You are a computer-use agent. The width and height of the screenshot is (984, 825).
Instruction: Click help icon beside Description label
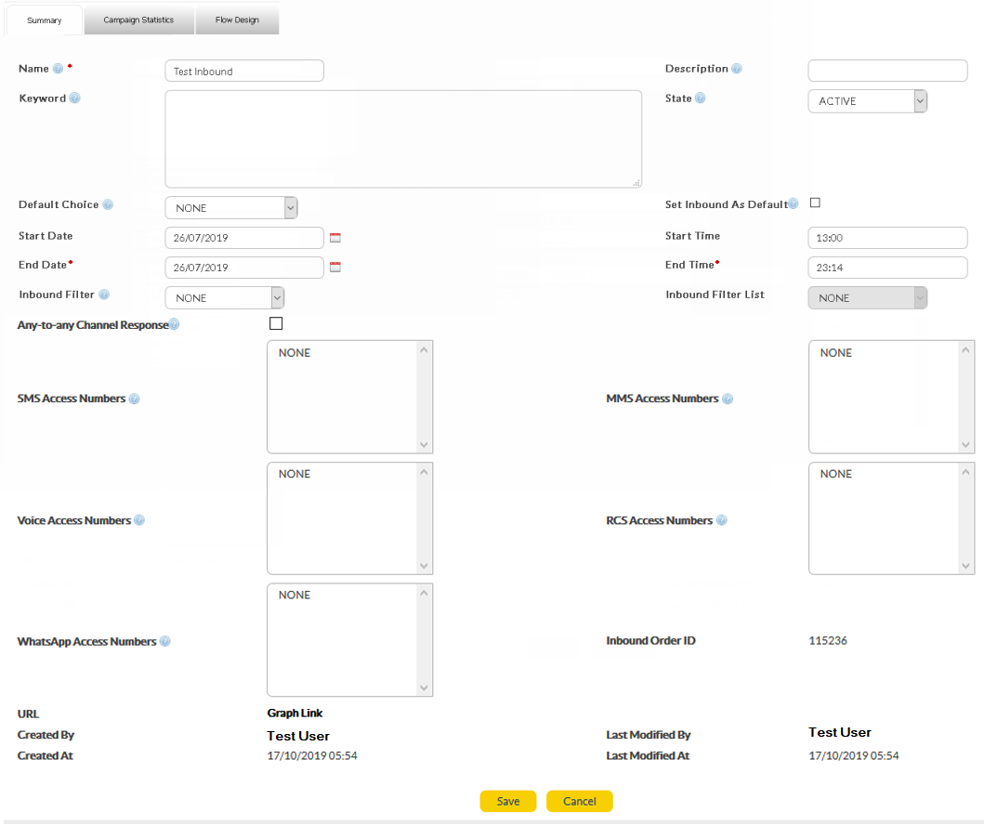(x=737, y=69)
